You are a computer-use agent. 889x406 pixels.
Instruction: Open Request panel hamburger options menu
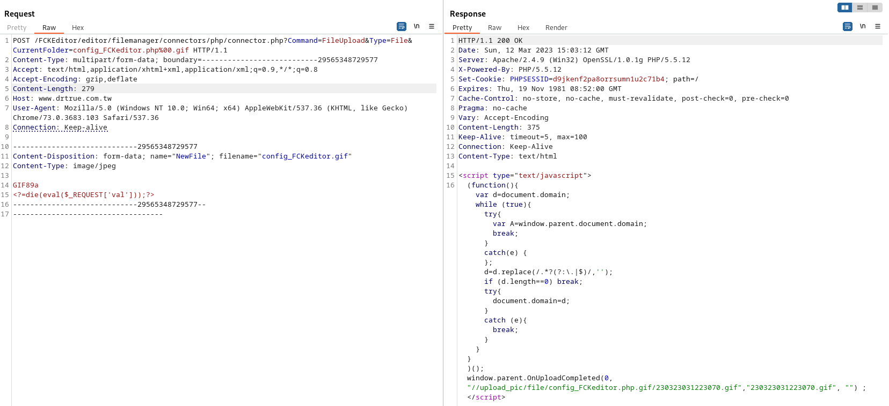pyautogui.click(x=432, y=26)
